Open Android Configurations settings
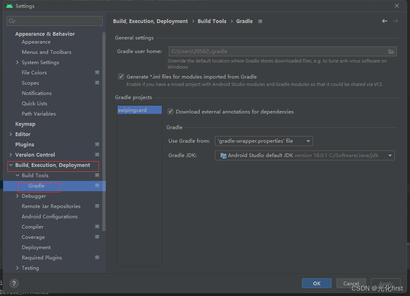The image size is (410, 296). click(50, 216)
